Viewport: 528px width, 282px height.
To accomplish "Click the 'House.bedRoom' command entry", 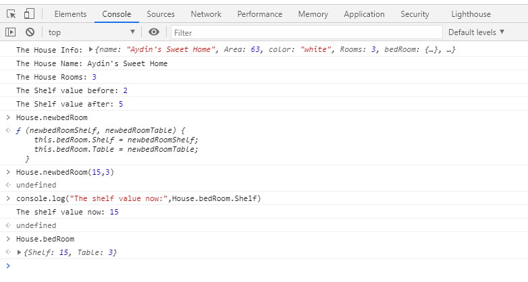I will click(45, 239).
